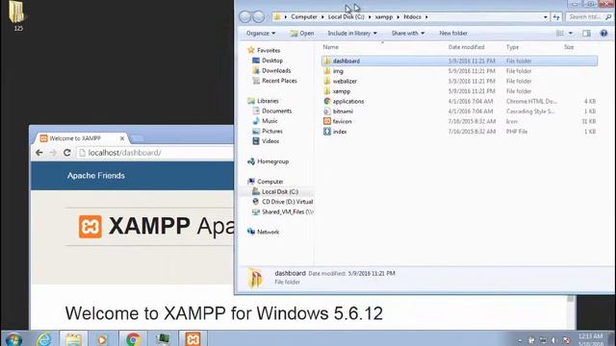
Task: Change view using the Explorer view icon
Action: [x=560, y=34]
